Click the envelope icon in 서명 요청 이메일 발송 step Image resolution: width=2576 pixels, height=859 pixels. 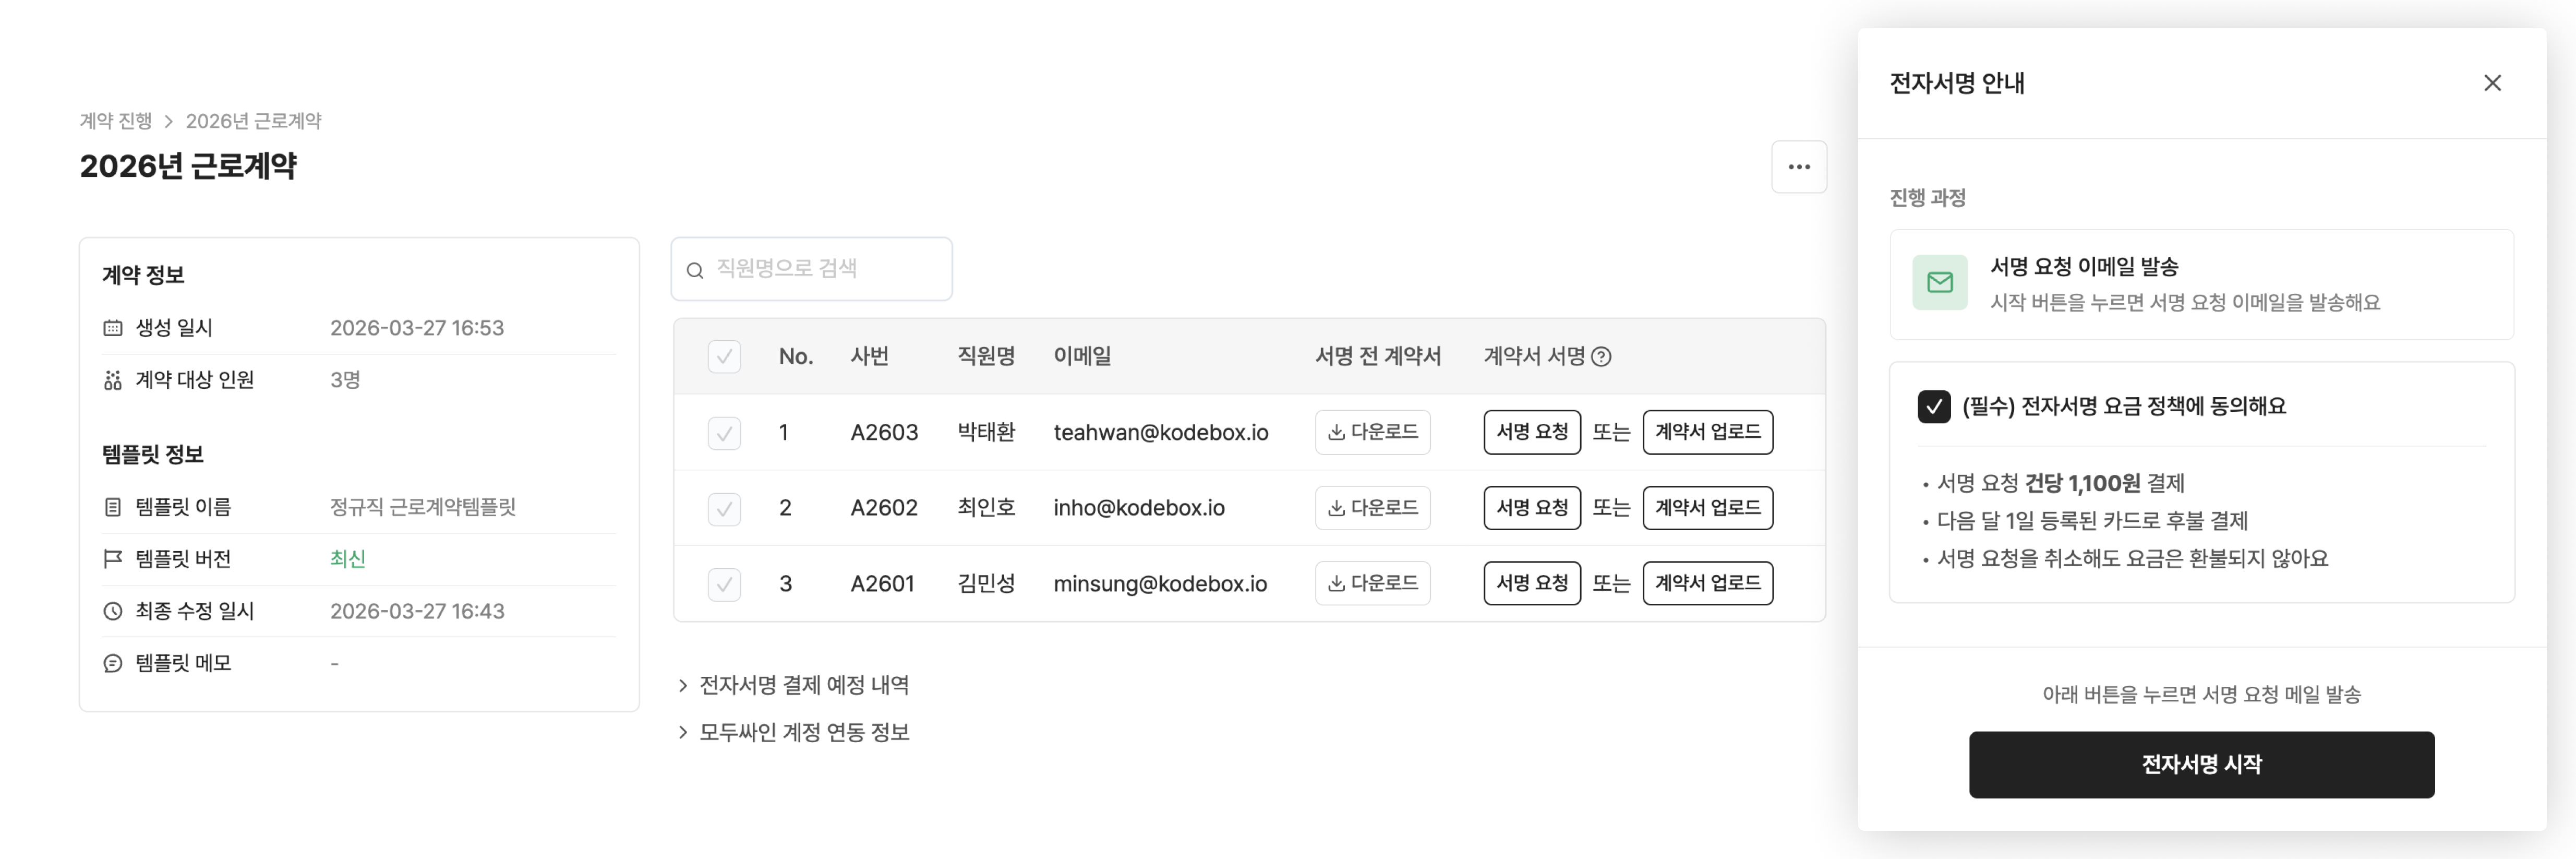pos(1940,283)
